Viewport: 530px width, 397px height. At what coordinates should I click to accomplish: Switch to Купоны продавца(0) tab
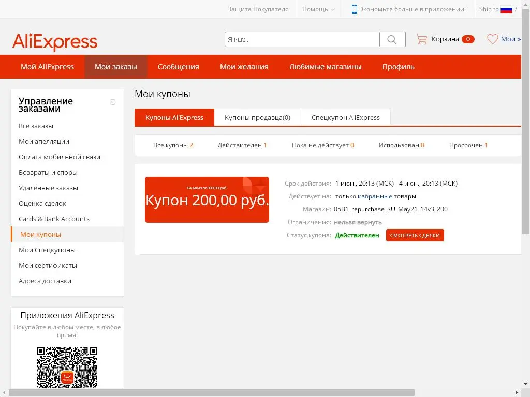coord(258,117)
